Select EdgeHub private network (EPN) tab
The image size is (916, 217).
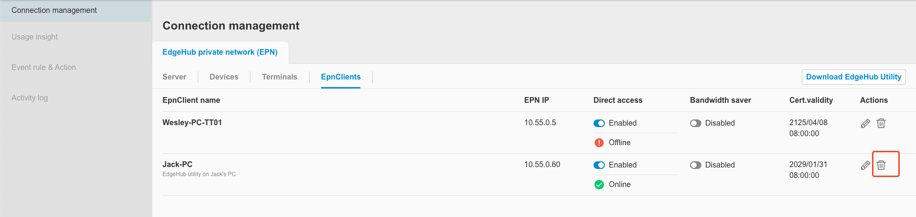pos(220,52)
